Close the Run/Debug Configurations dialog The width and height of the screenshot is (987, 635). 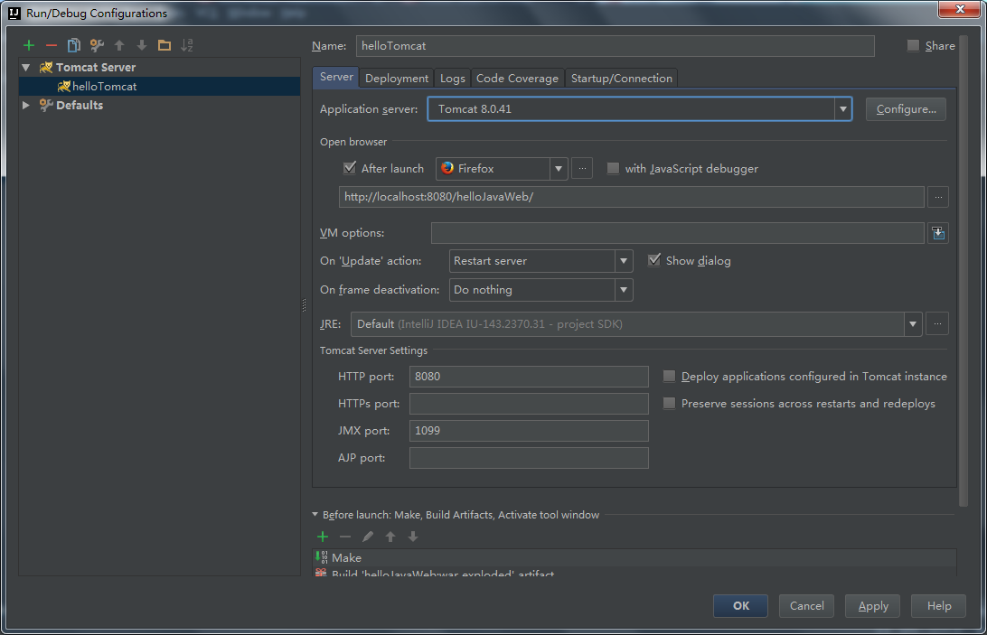[959, 9]
